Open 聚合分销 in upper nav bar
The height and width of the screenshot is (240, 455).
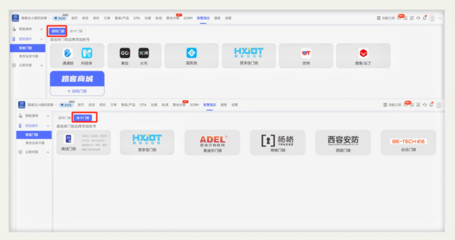tap(173, 18)
